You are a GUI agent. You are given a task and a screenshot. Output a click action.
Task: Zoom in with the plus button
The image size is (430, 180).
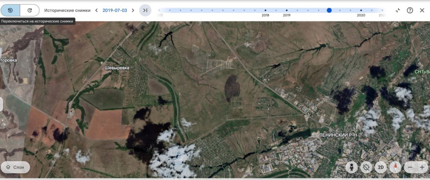(x=422, y=167)
